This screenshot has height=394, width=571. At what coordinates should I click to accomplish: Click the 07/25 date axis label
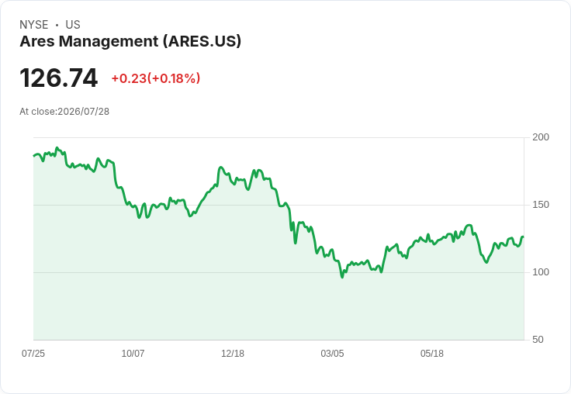coord(33,353)
